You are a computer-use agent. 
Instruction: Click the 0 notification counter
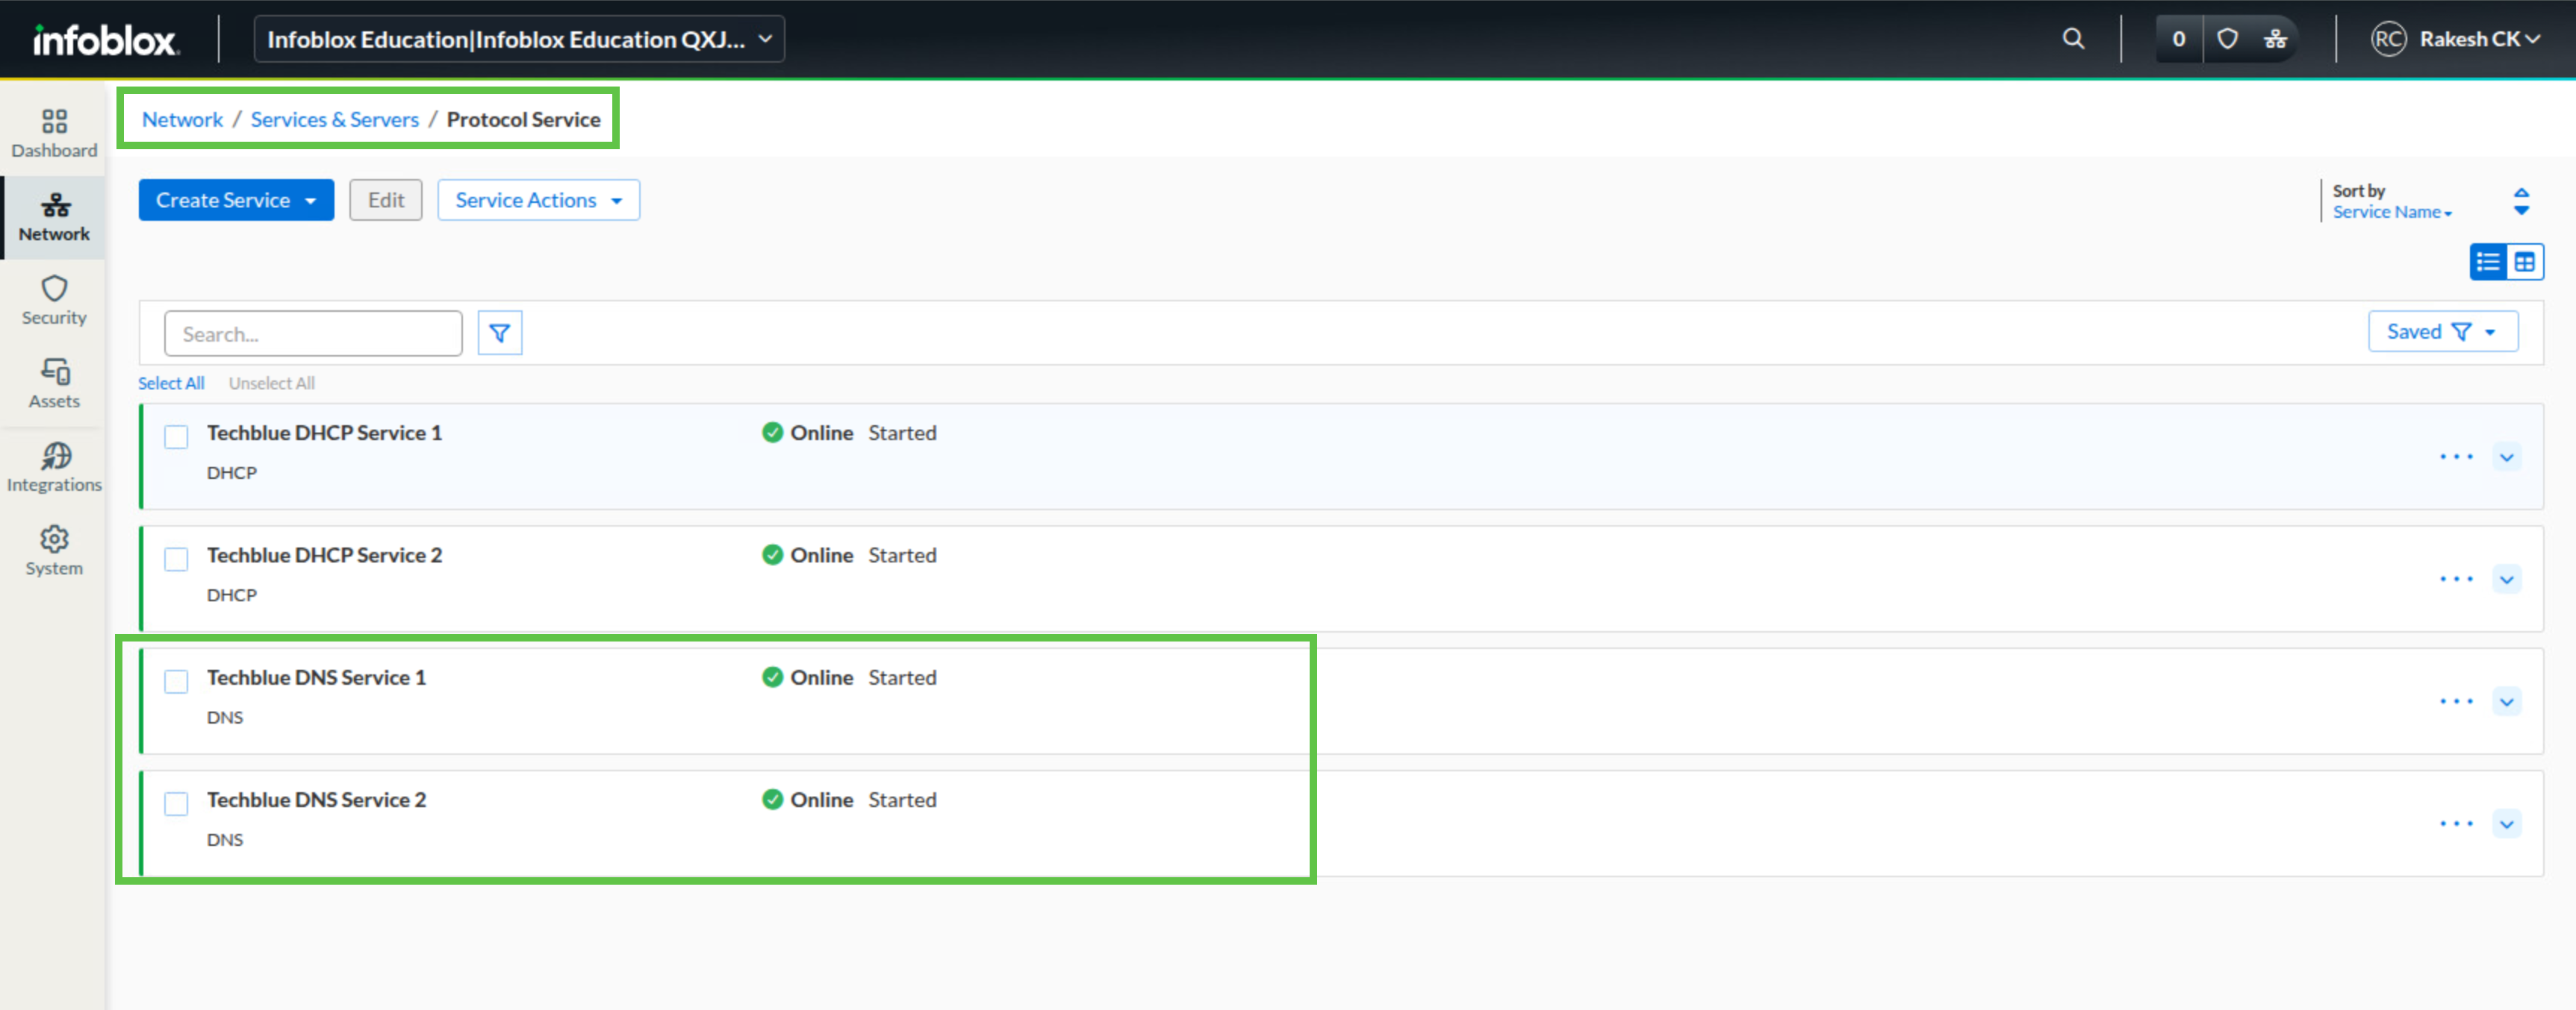[2178, 39]
